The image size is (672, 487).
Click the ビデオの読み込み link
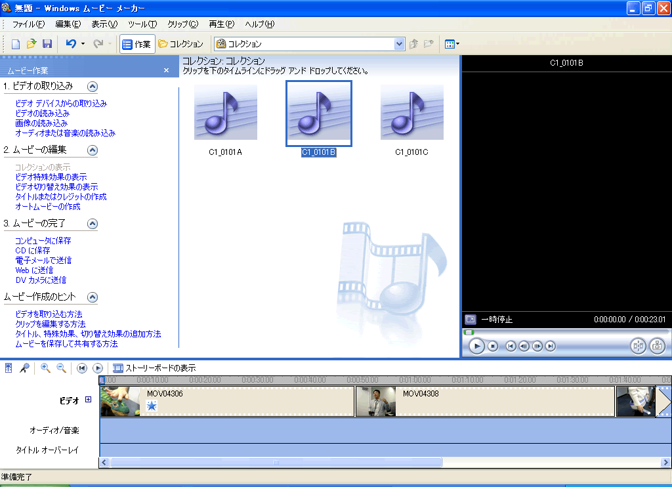click(42, 113)
